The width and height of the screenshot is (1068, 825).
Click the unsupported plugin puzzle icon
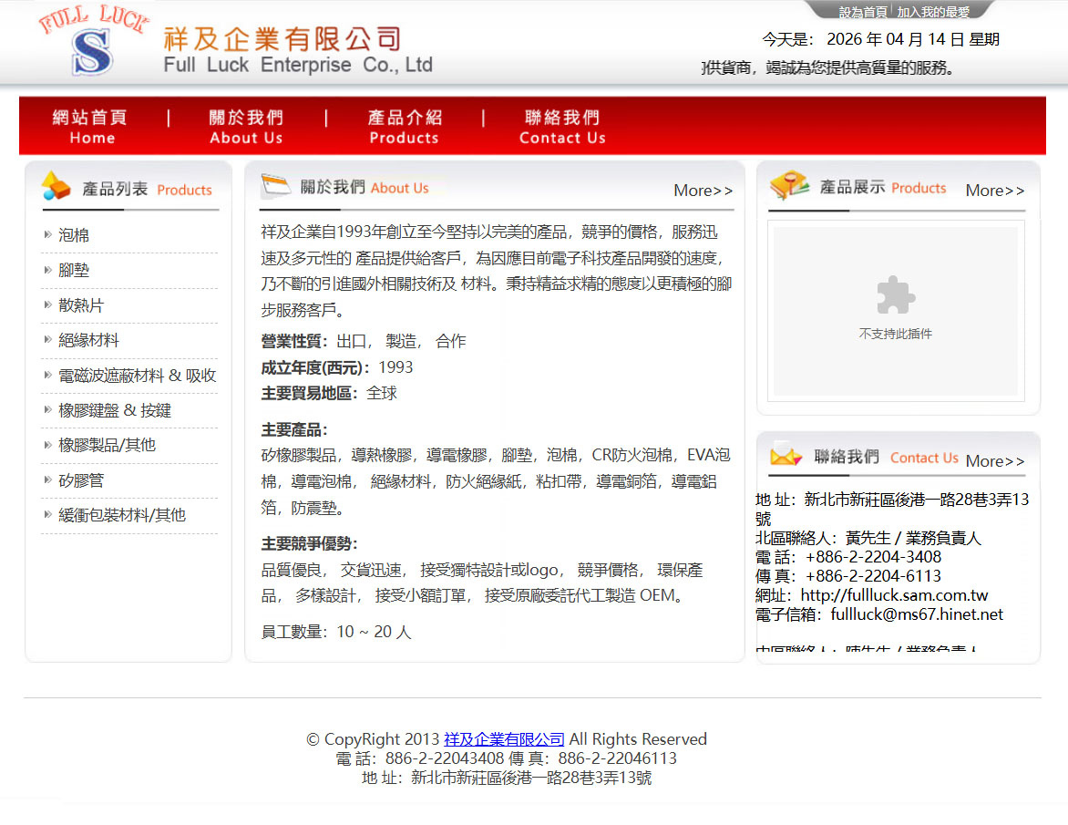point(895,295)
